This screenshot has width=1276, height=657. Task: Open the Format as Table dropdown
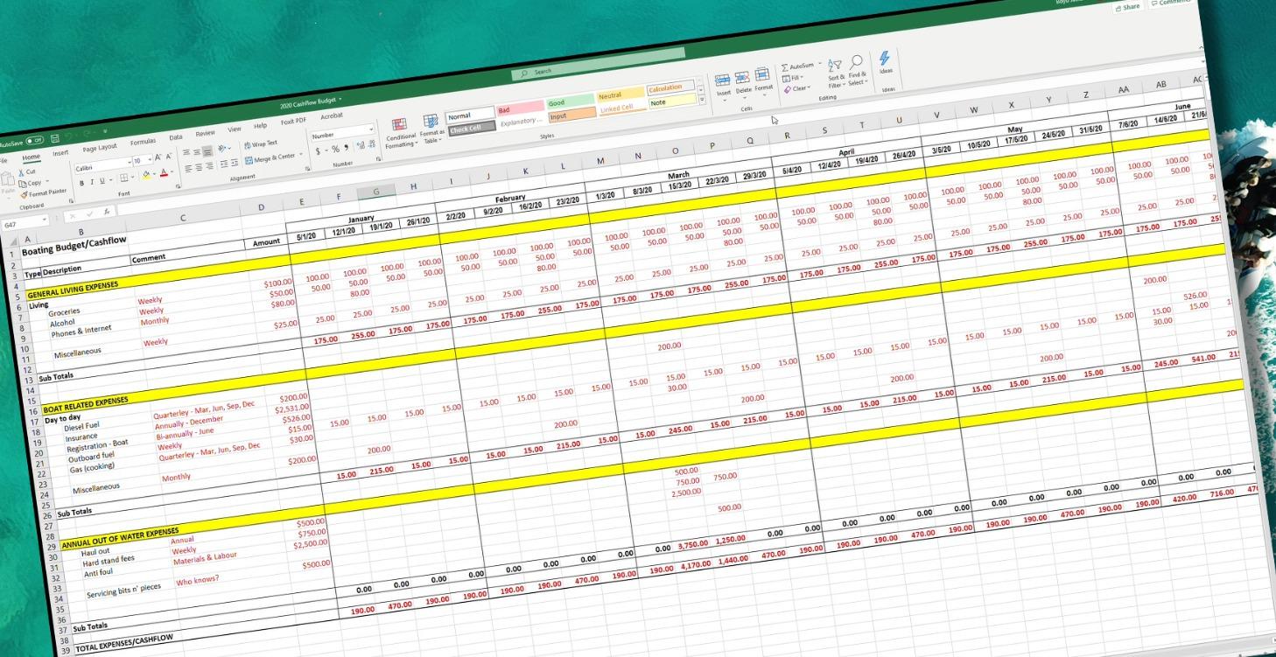pos(432,129)
